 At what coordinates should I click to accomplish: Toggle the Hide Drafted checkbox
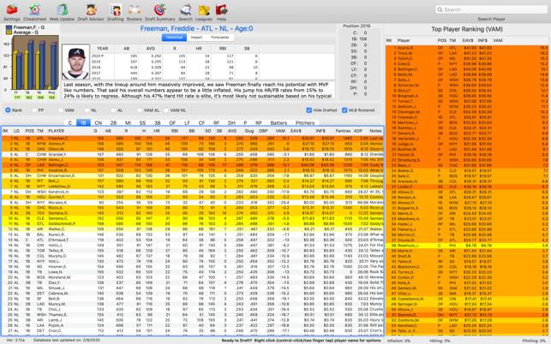tap(309, 110)
